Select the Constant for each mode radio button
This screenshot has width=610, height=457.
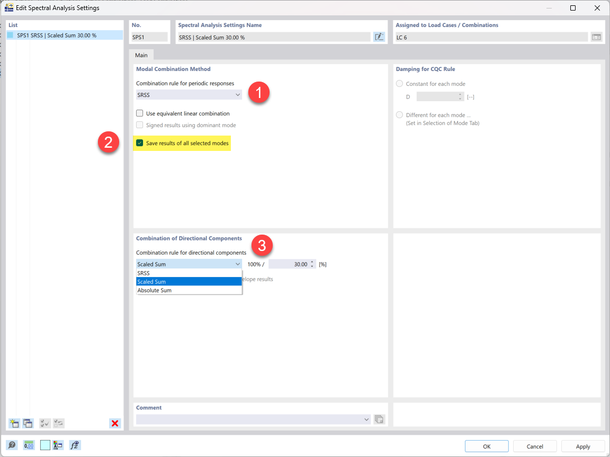(x=399, y=83)
